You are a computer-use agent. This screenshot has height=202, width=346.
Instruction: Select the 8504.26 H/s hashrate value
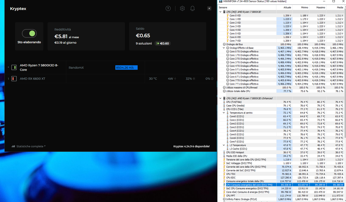127,67
